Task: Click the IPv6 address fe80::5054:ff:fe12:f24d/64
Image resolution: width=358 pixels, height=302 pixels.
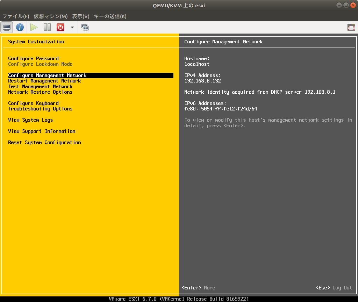Action: coord(221,109)
